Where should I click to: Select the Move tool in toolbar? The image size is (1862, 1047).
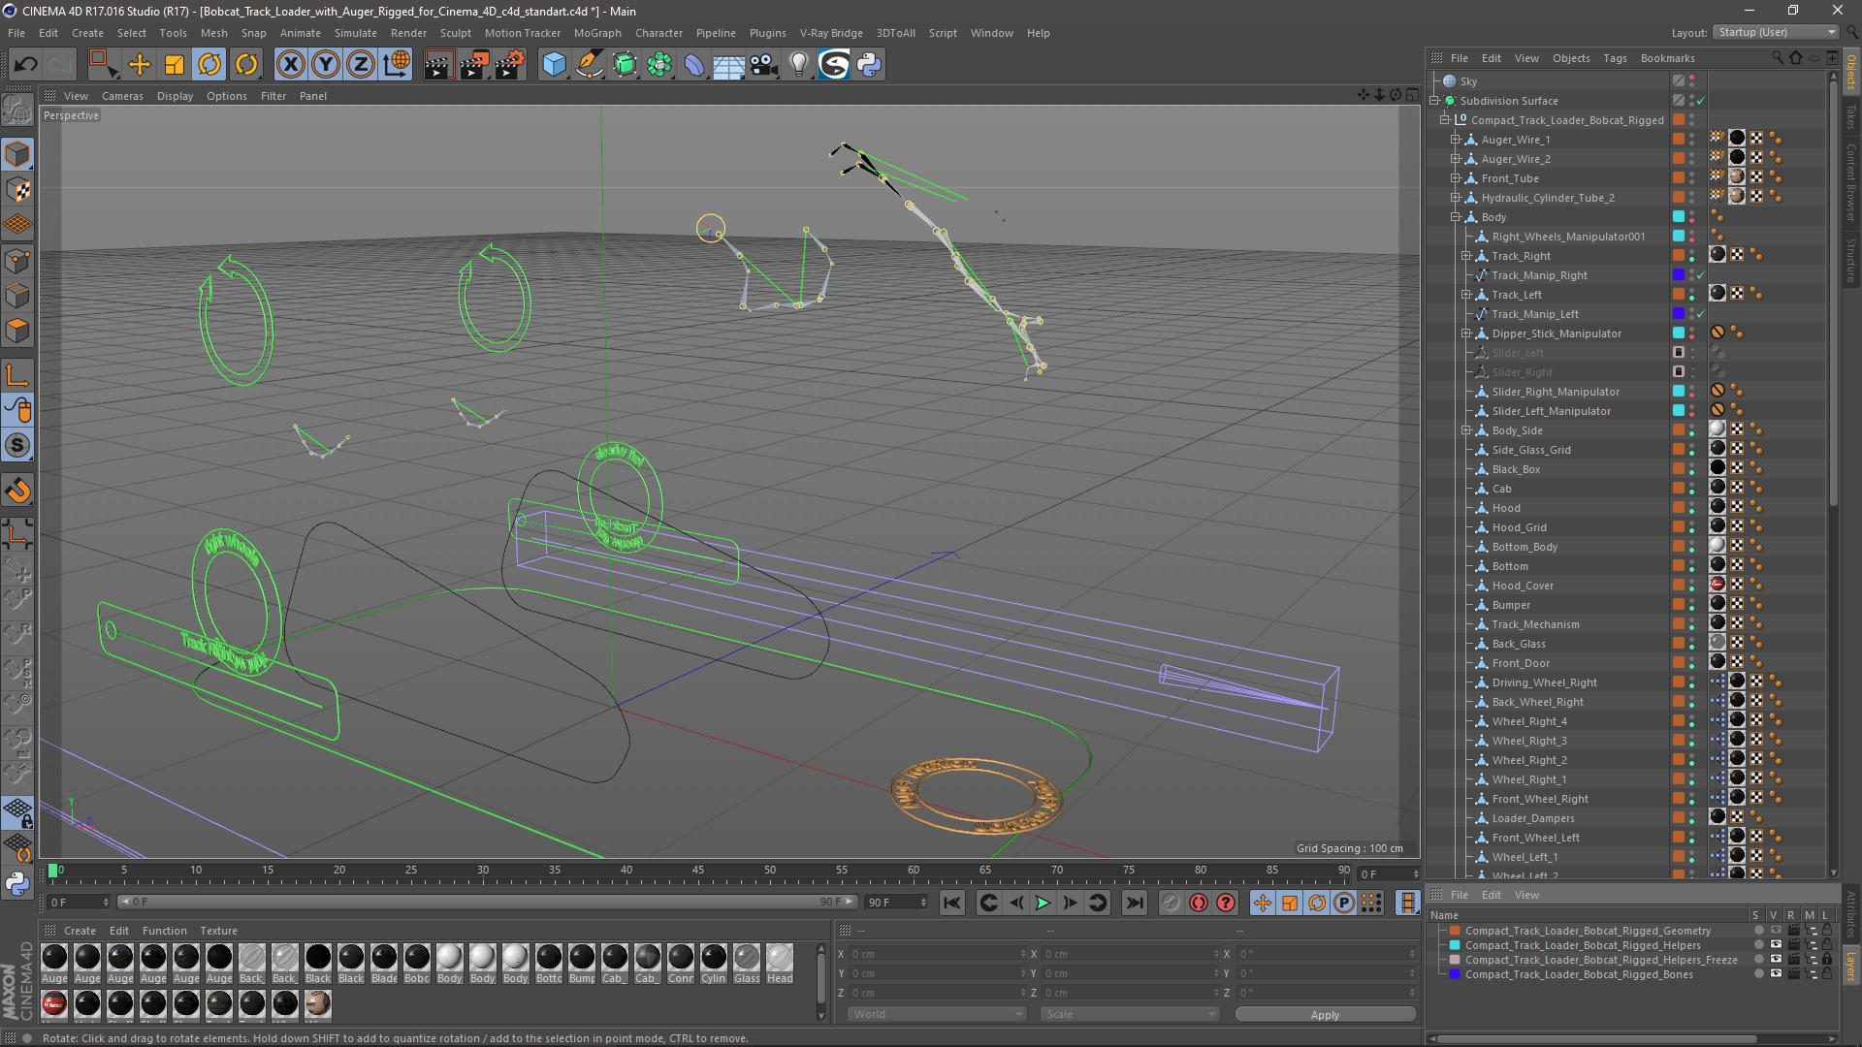140,65
